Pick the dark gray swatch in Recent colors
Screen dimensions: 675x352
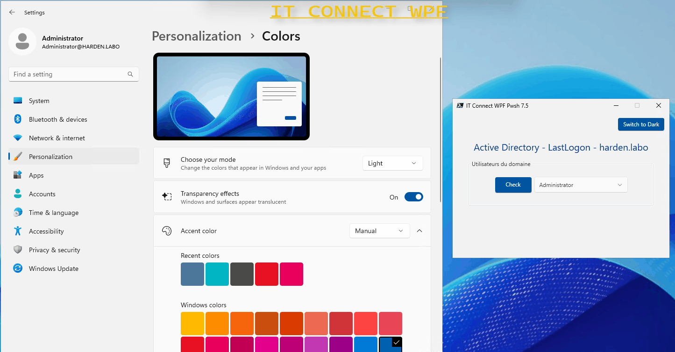point(242,274)
